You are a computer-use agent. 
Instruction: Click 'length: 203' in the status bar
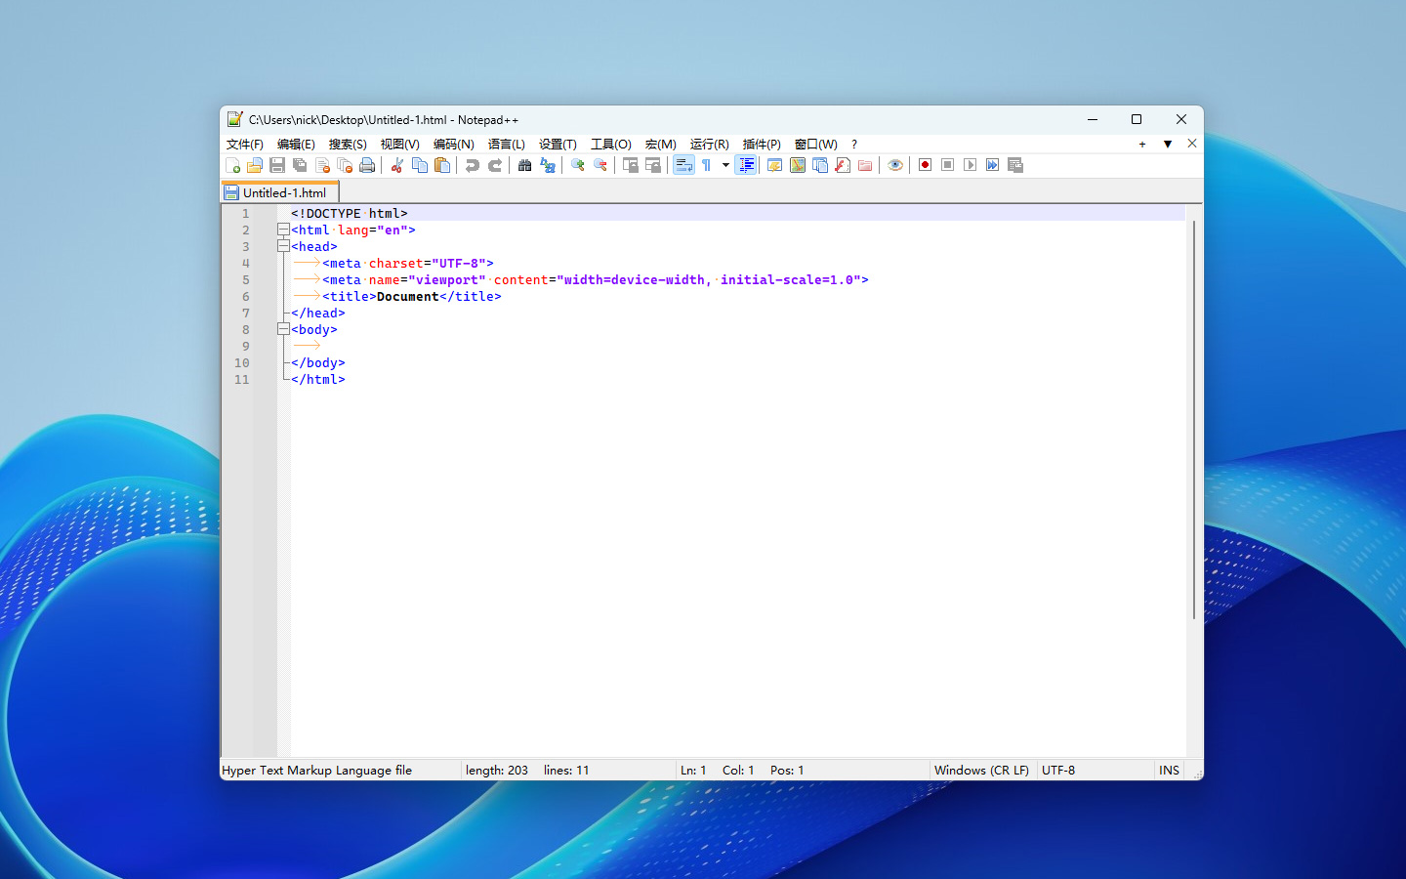pos(497,770)
